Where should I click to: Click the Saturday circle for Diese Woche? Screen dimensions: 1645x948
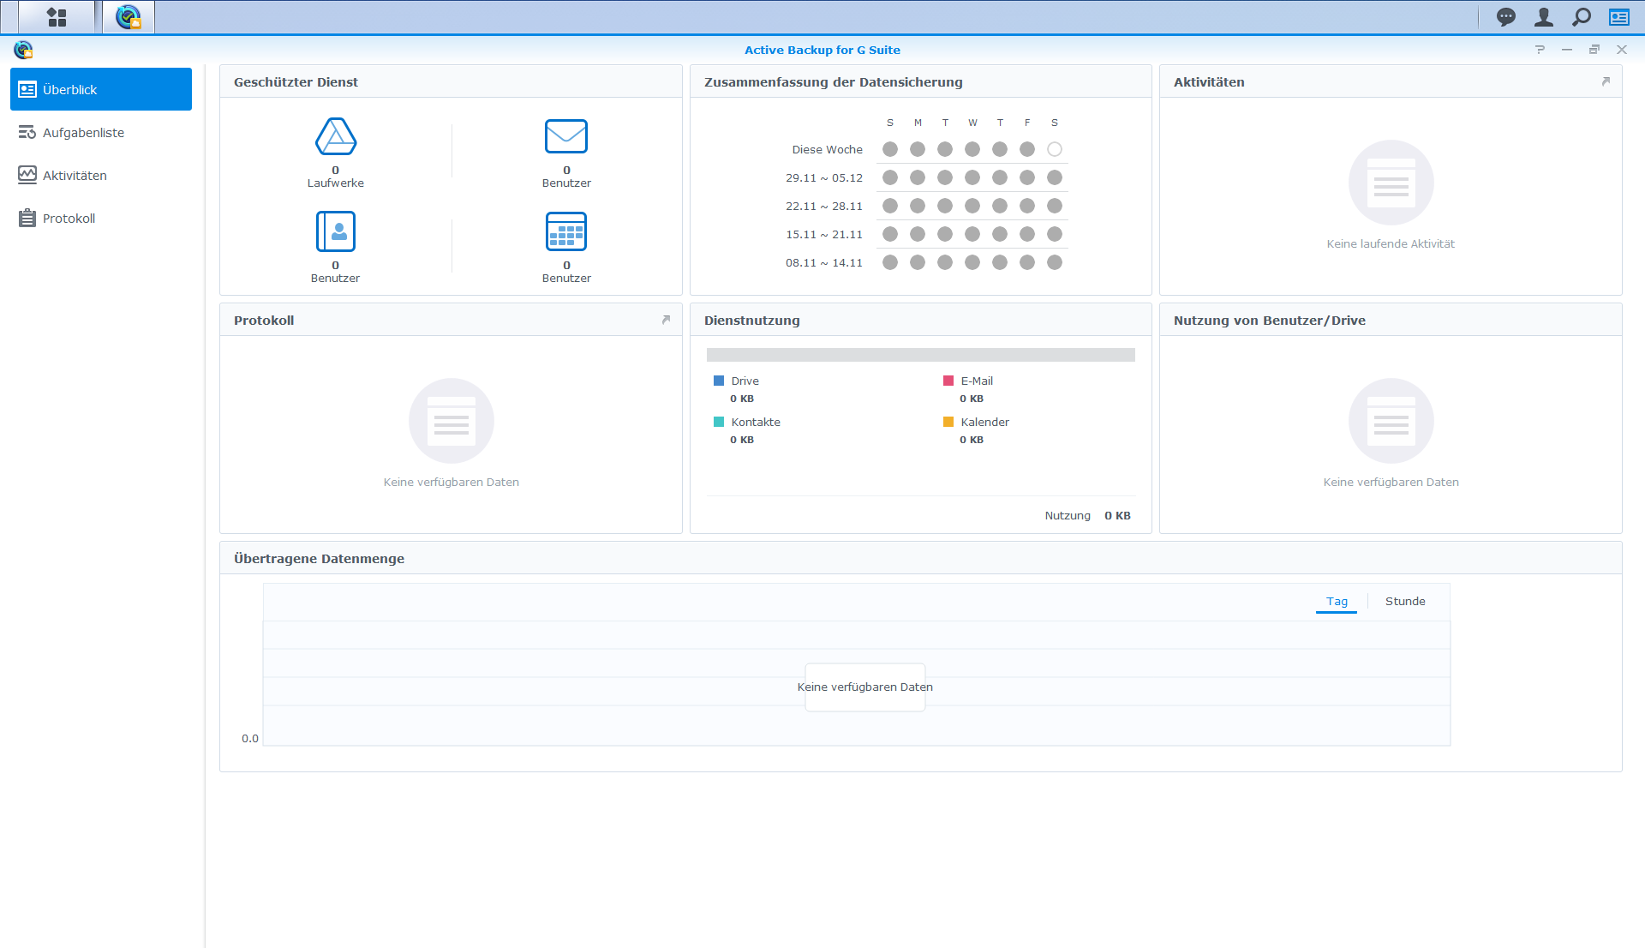(x=1055, y=149)
